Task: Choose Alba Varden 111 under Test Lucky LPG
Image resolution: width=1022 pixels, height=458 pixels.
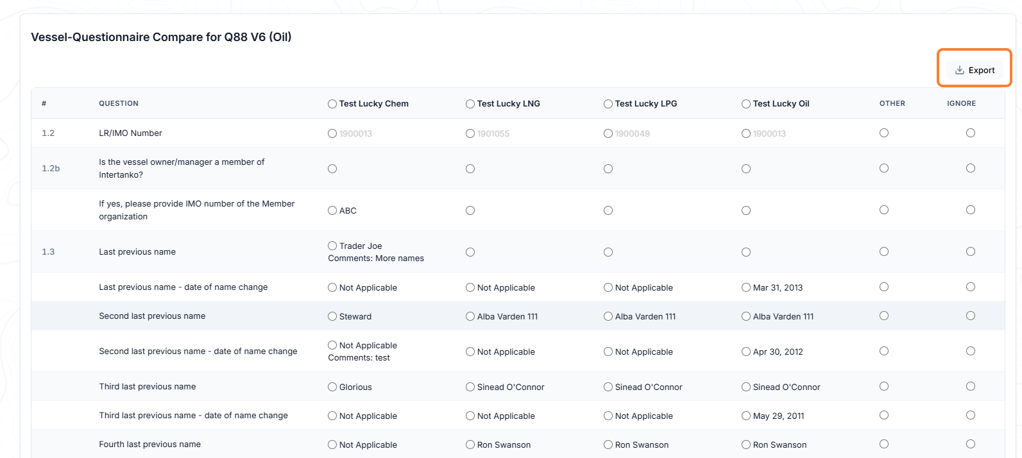Action: click(x=608, y=316)
